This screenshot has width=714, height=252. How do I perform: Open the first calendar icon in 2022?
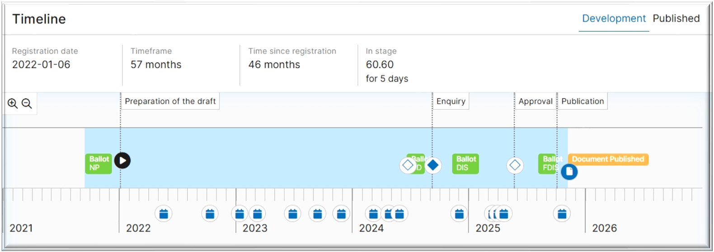coord(164,214)
